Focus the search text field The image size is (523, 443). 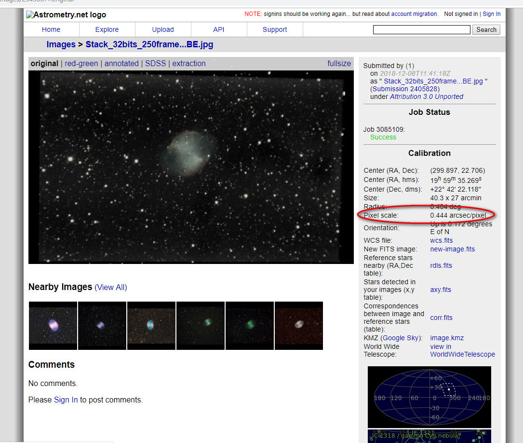pyautogui.click(x=422, y=30)
